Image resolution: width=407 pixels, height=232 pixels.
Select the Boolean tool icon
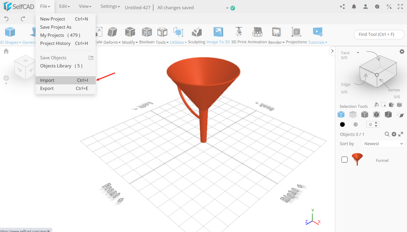coord(147,32)
